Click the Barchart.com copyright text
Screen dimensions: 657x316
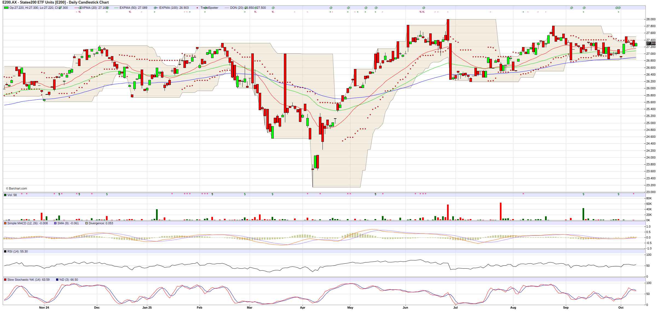point(16,188)
